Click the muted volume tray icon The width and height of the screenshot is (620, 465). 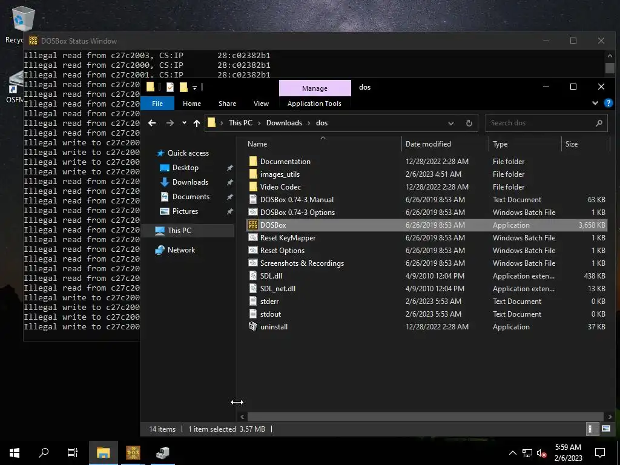(x=541, y=453)
